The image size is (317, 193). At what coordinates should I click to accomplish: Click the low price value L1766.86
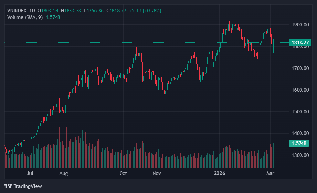[94, 11]
